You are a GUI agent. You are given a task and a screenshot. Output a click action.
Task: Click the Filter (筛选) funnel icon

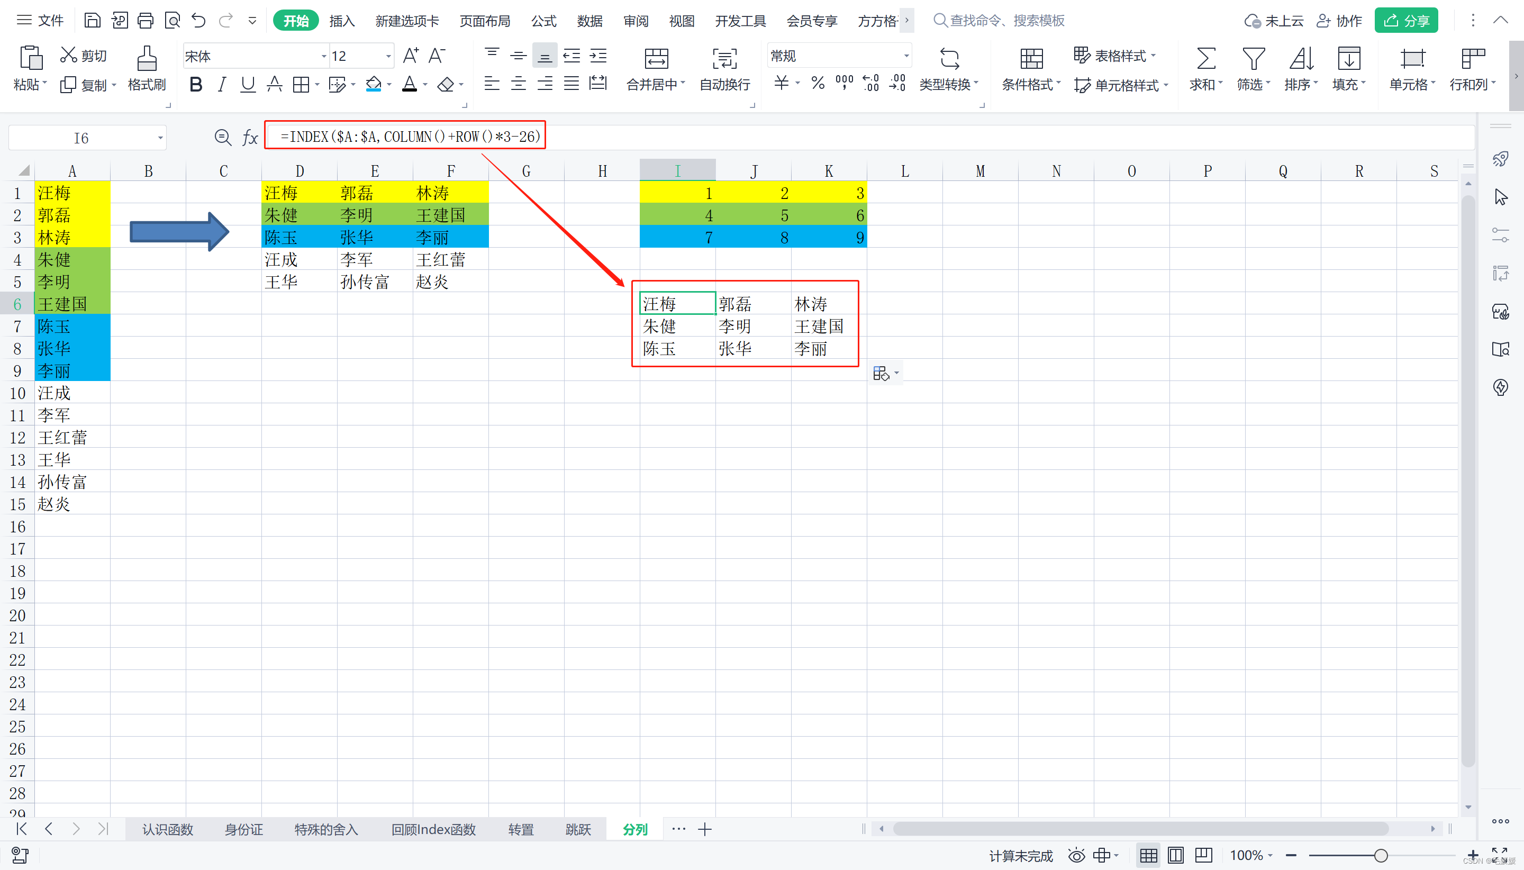click(1254, 59)
